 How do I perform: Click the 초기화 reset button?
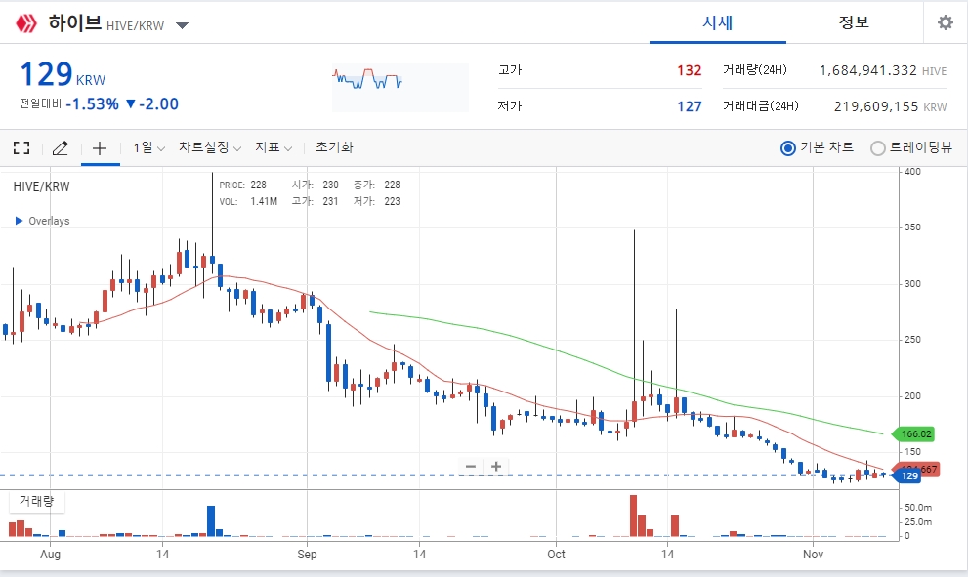click(334, 147)
